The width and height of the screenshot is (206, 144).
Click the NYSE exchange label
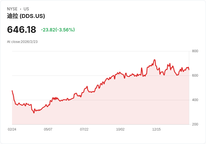tap(12, 9)
